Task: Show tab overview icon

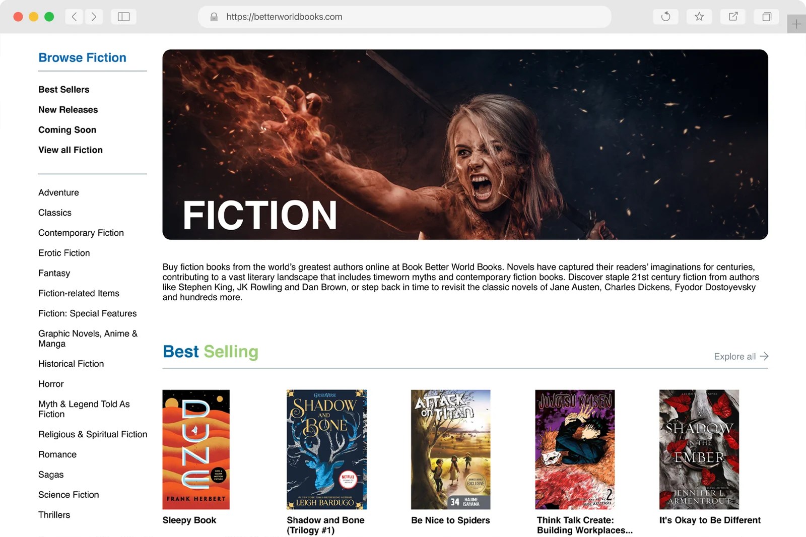Action: click(x=767, y=17)
